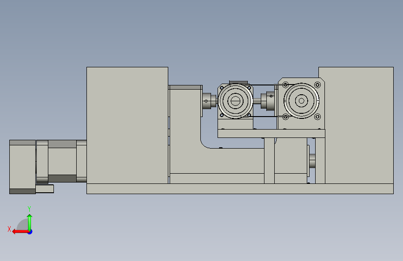Select the small foot block below the motor

[45, 189]
